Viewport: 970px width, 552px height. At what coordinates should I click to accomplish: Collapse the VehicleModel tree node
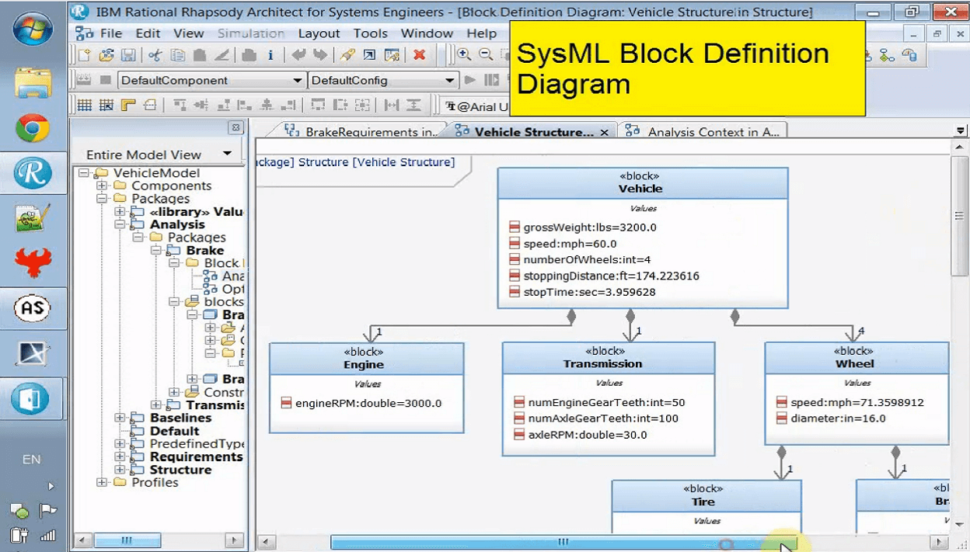83,173
